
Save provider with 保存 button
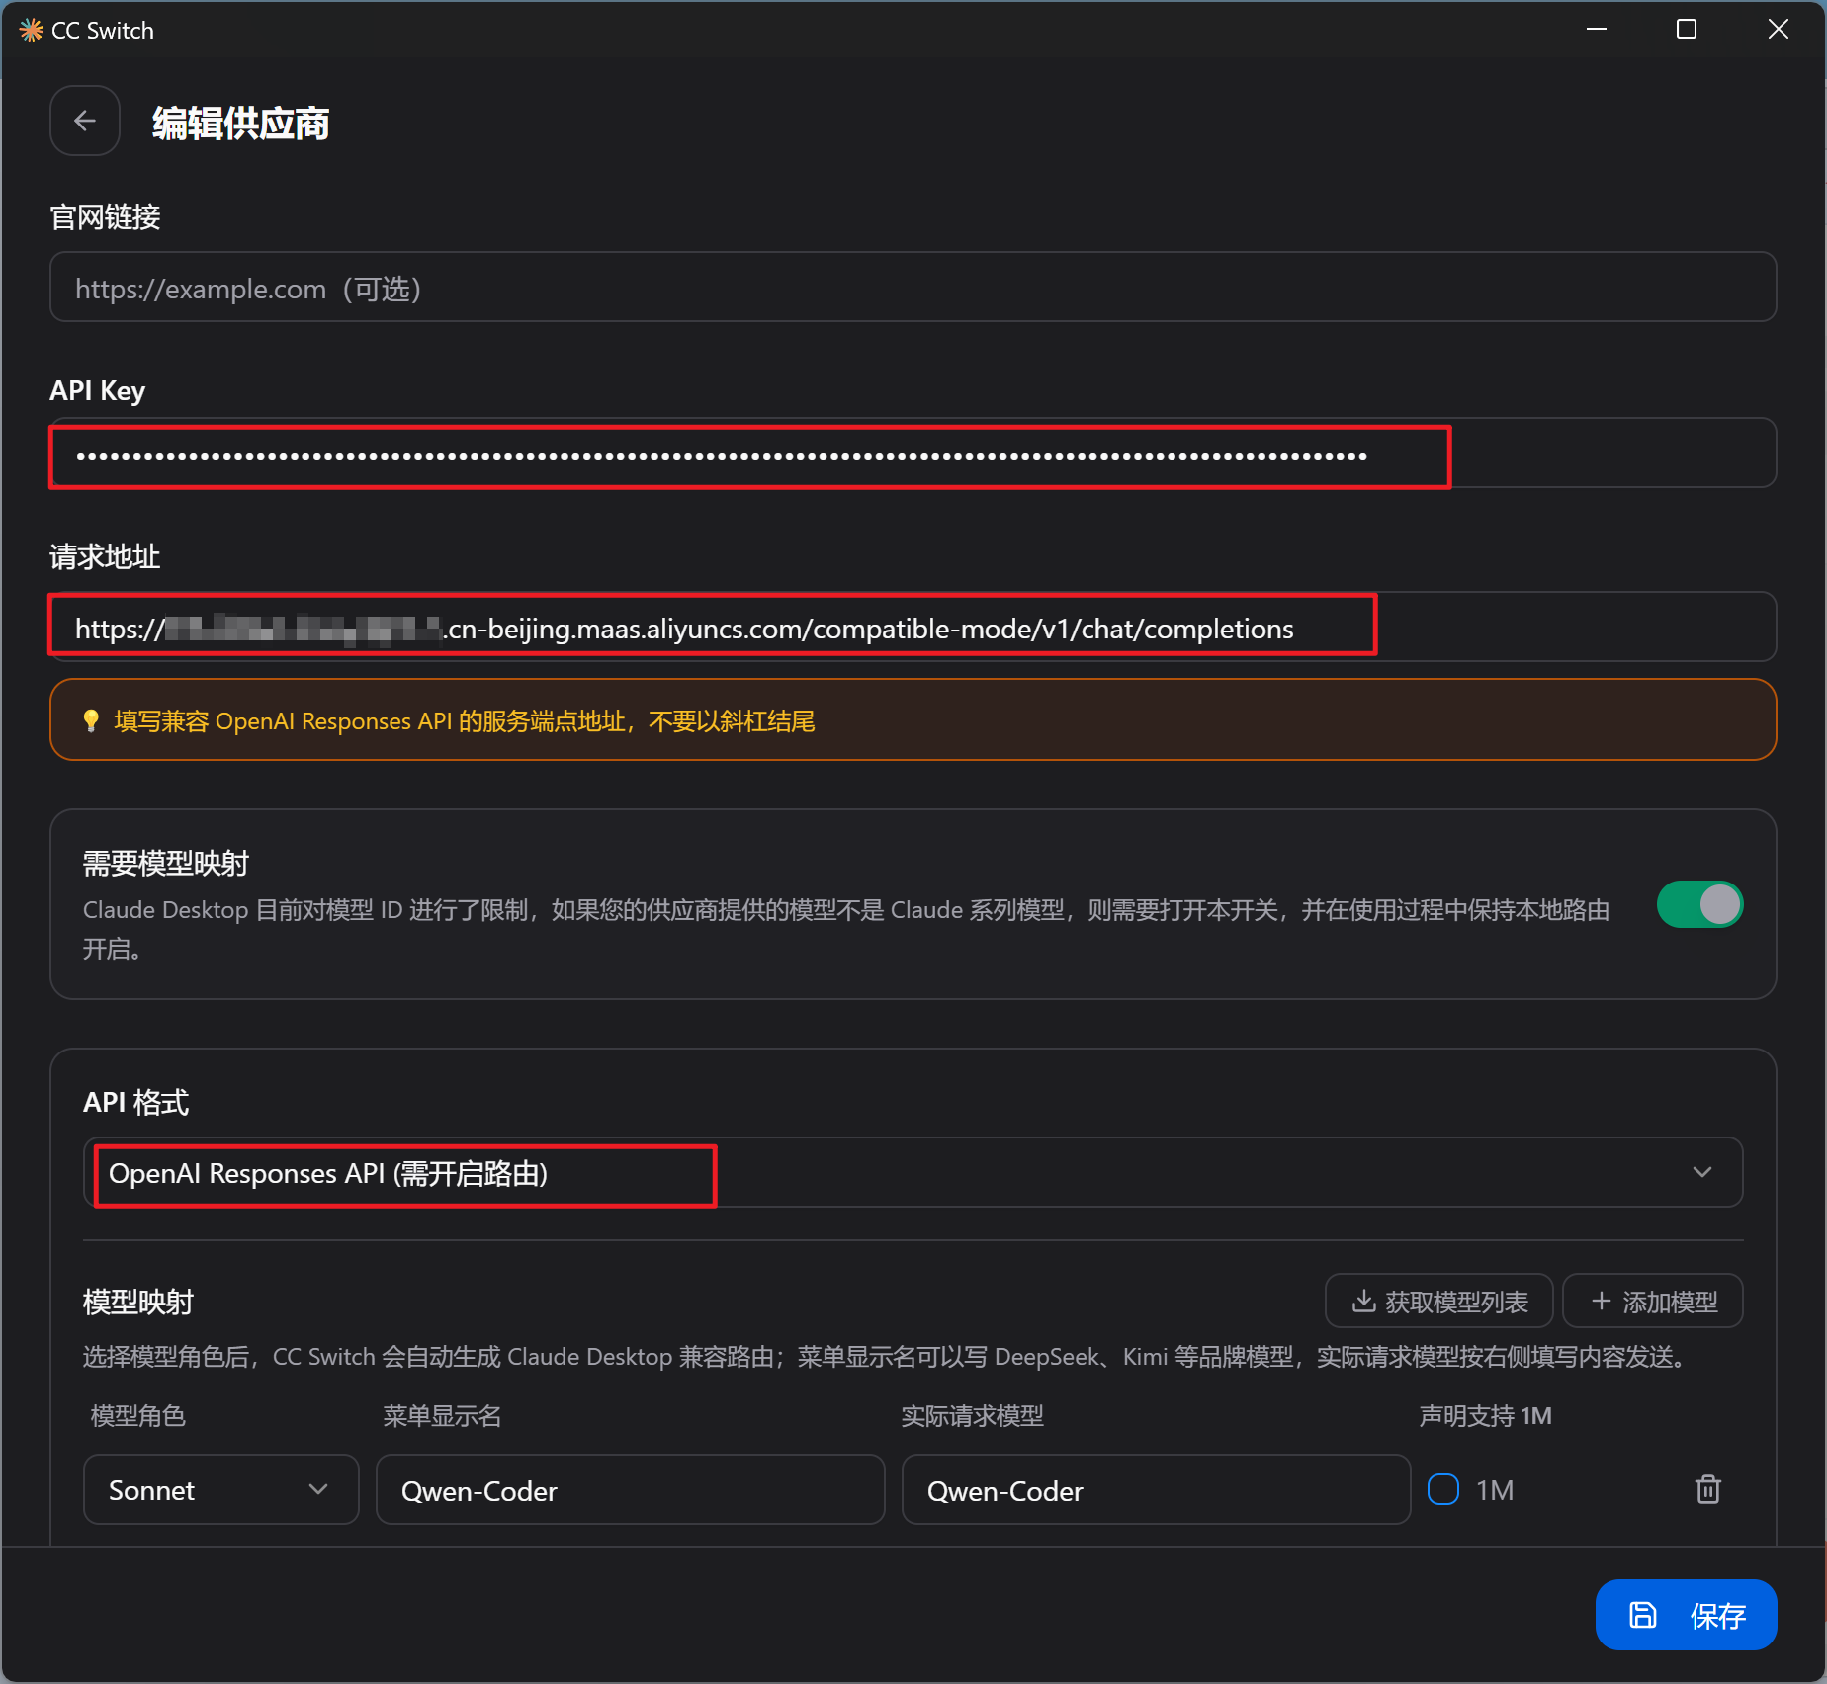(1686, 1615)
